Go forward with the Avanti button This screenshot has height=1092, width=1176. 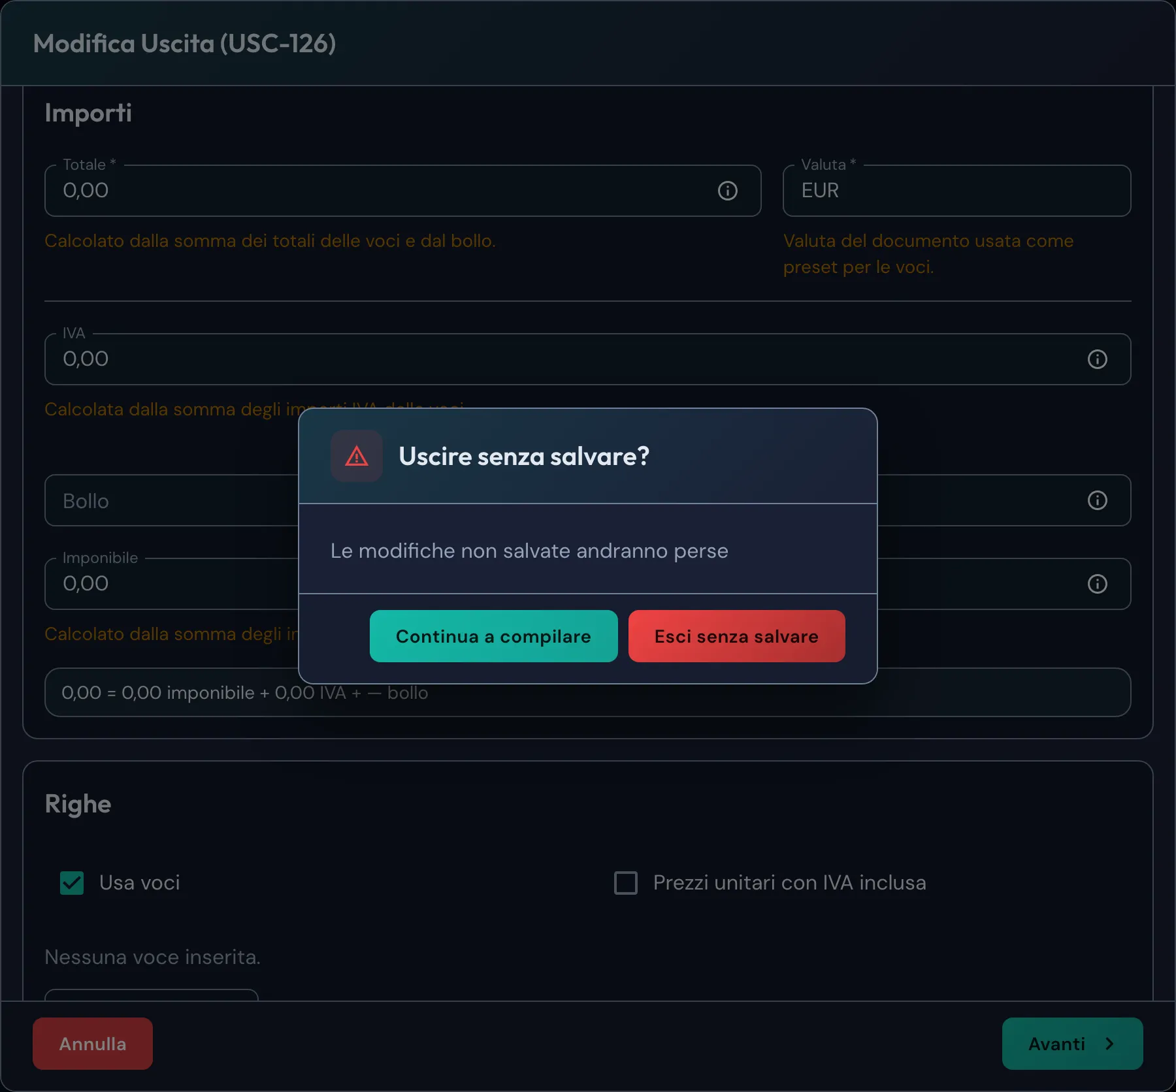[x=1072, y=1044]
